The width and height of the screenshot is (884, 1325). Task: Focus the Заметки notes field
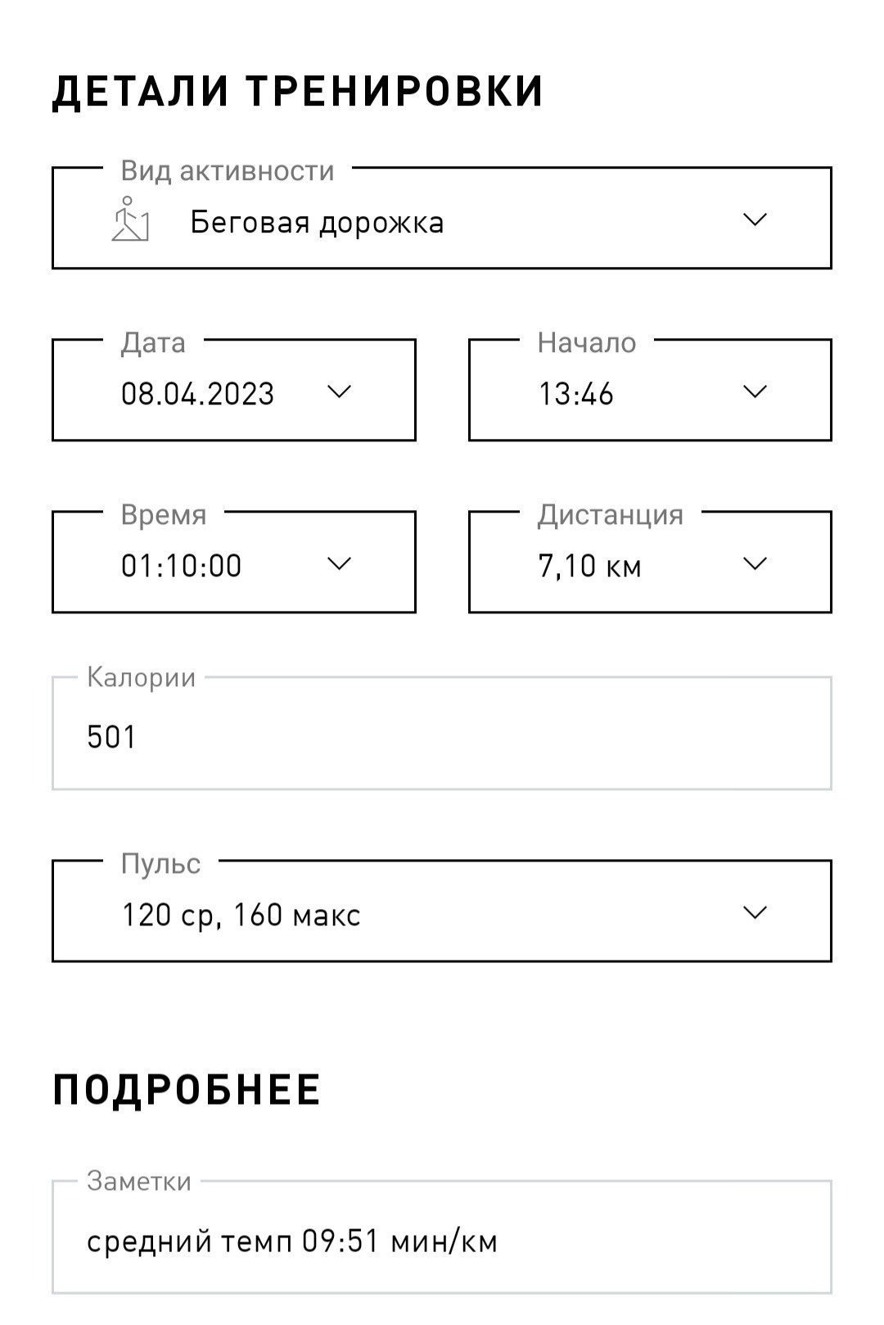(442, 1237)
